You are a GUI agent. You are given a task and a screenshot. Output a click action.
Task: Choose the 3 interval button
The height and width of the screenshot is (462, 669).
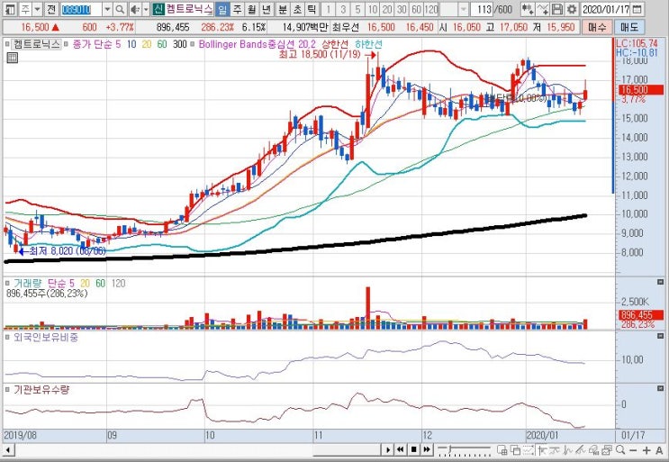pyautogui.click(x=343, y=9)
